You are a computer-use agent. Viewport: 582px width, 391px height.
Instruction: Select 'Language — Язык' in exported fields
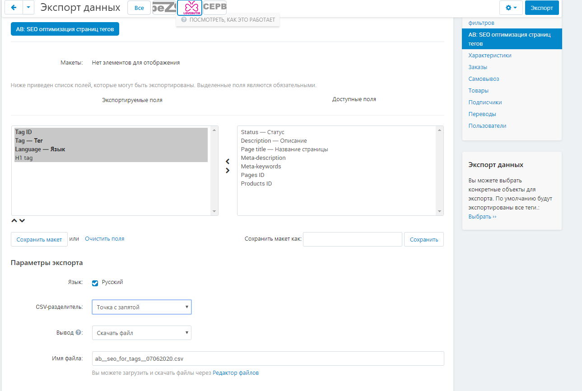pyautogui.click(x=111, y=149)
